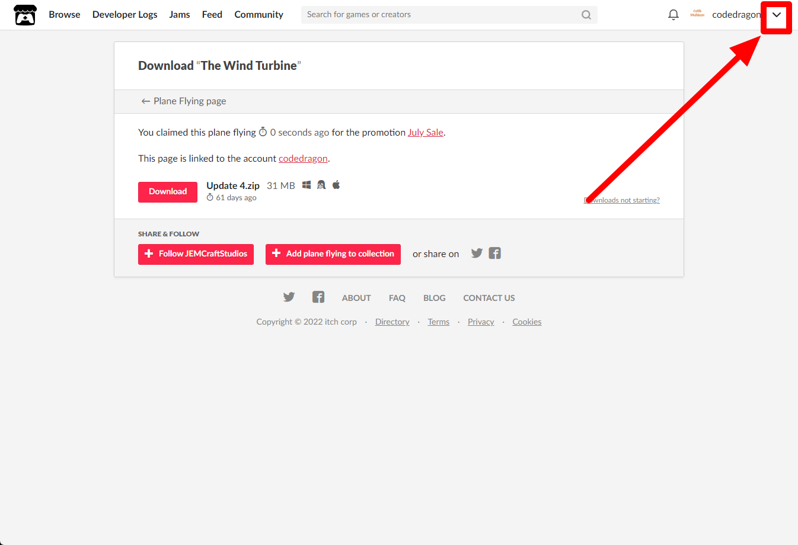Open footer Facebook icon

(318, 297)
